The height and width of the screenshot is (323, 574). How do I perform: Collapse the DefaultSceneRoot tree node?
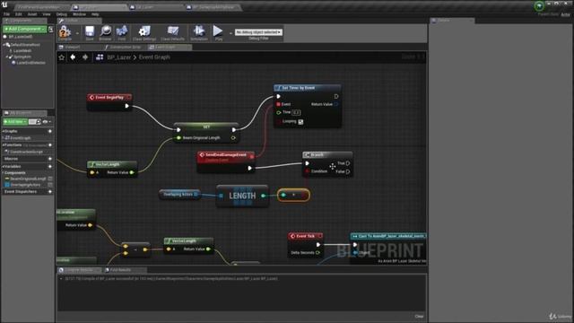point(4,45)
